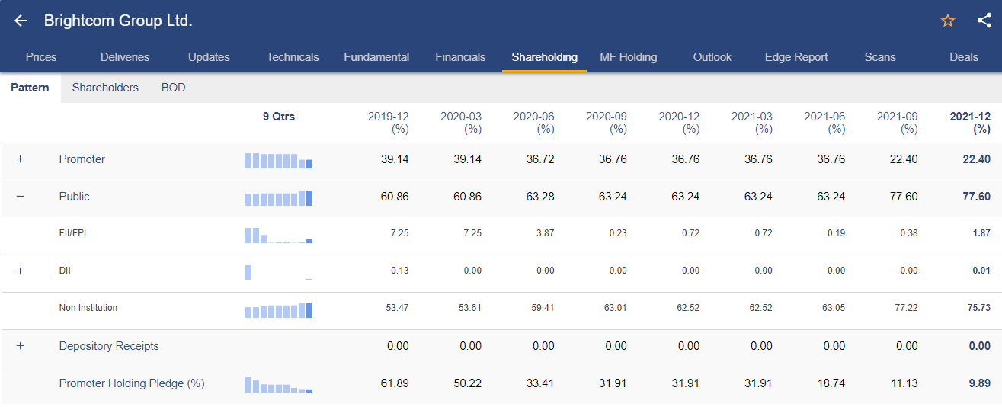Click Public 2020-06 value 63.28
Viewport: 1002px width, 407px height.
point(540,197)
